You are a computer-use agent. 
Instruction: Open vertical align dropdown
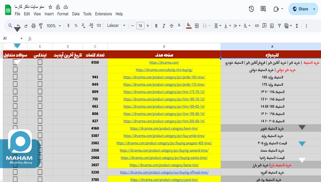[x=227, y=26]
